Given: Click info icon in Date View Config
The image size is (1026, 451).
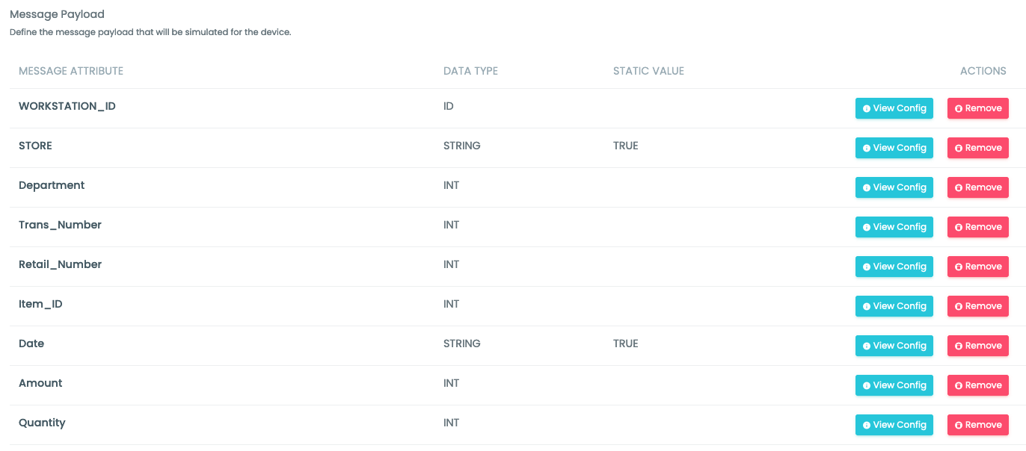Looking at the screenshot, I should click(867, 346).
